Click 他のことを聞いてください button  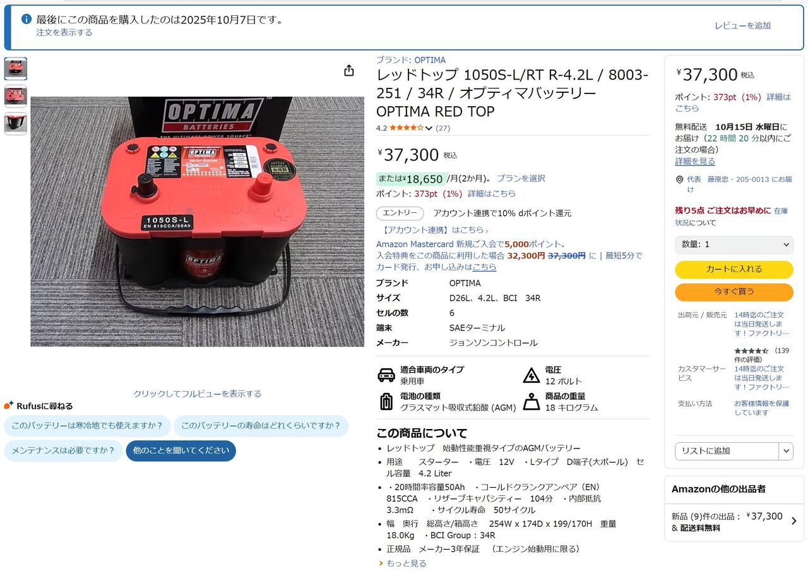[181, 450]
